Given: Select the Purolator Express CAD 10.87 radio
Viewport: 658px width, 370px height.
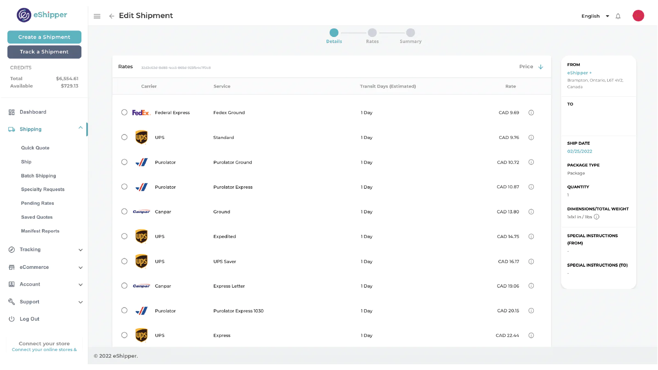Looking at the screenshot, I should [124, 187].
